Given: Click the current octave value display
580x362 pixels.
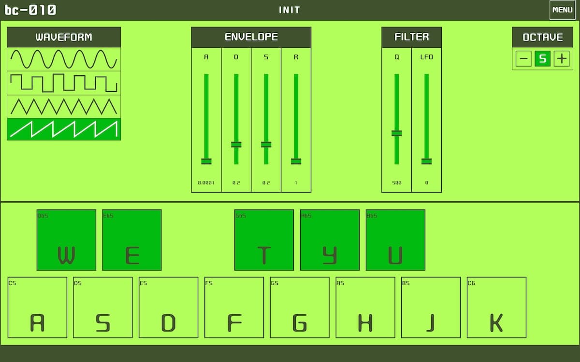Looking at the screenshot, I should tap(542, 59).
